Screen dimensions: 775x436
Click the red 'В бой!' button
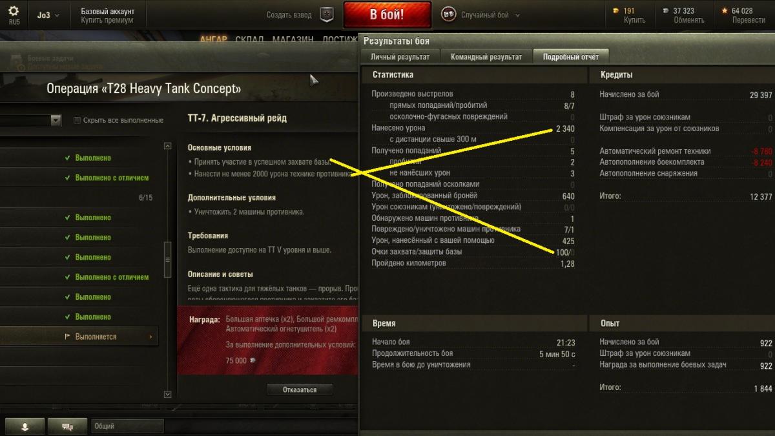tap(387, 15)
